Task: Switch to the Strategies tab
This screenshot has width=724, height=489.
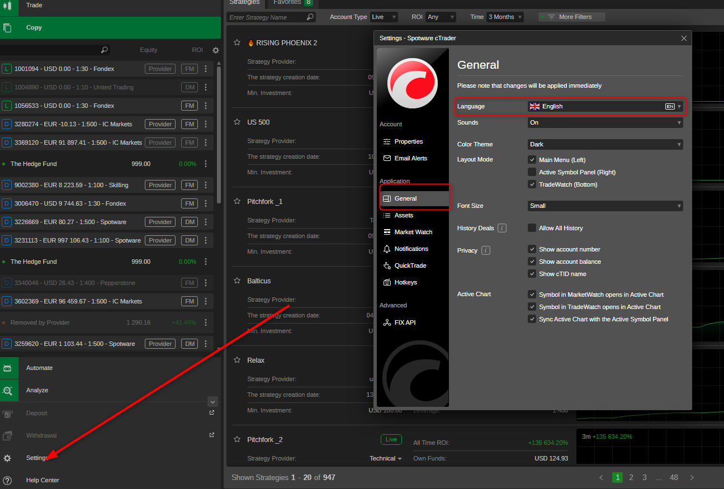Action: pos(244,3)
